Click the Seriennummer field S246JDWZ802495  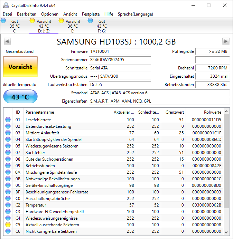coord(120,60)
